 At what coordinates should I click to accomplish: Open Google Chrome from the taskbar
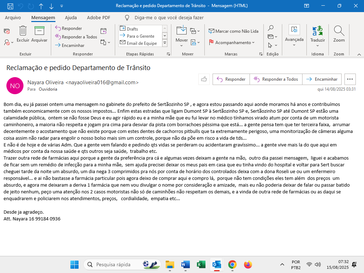[x=232, y=264]
